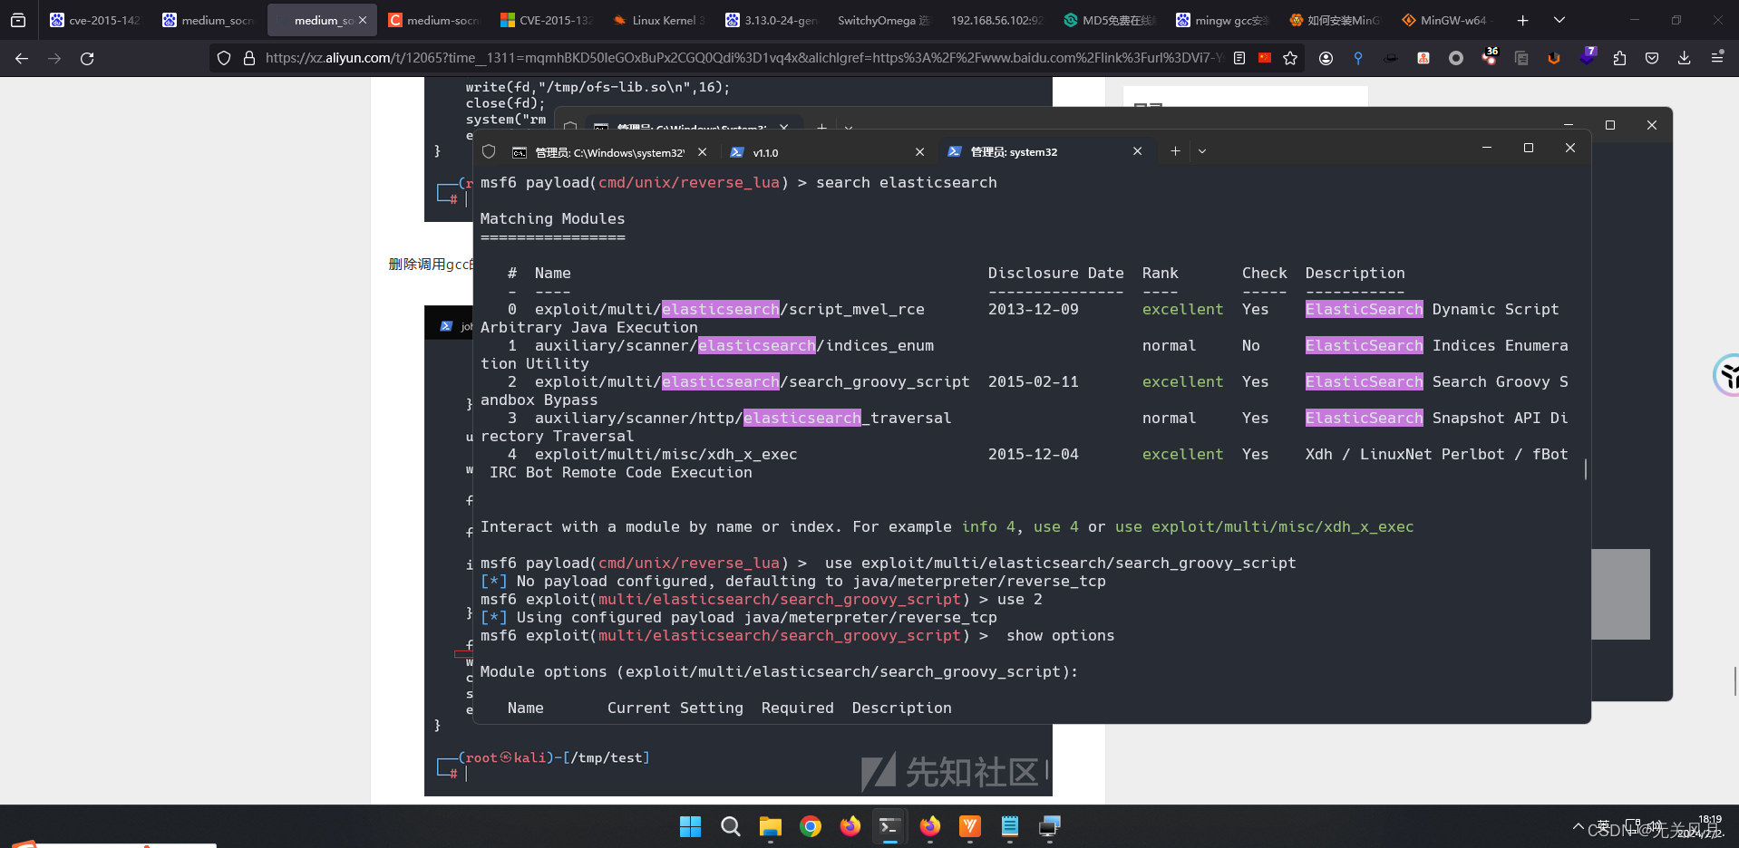
Task: Switch to the Linux Kernel 3 browser tab
Action: click(x=659, y=20)
